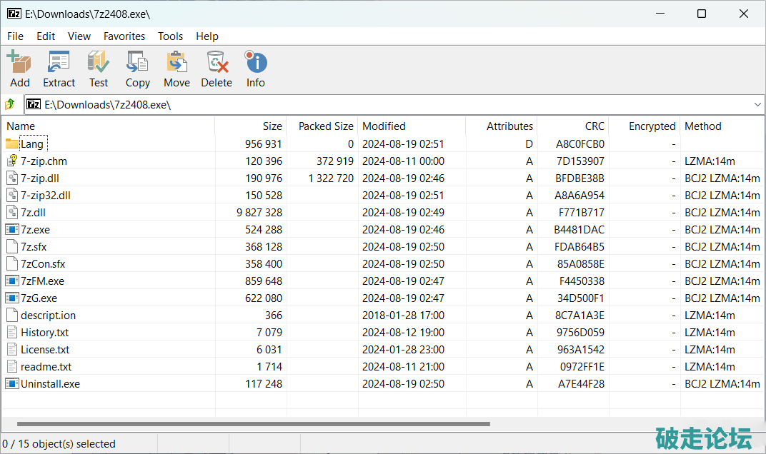The height and width of the screenshot is (454, 766).
Task: Go up one folder level arrow
Action: pyautogui.click(x=10, y=105)
